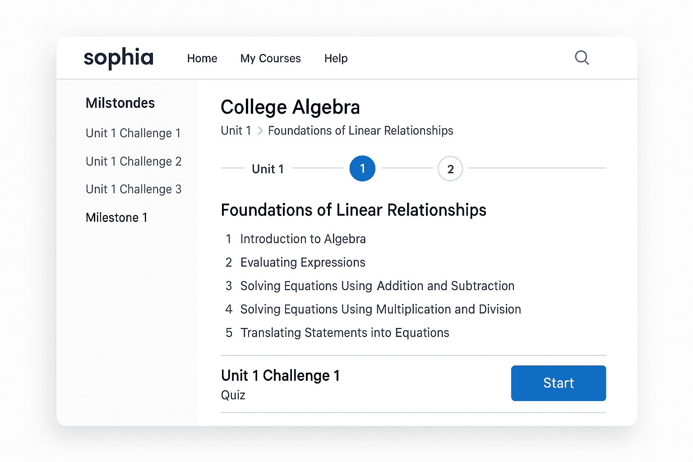Select progress step 2 circle
The width and height of the screenshot is (693, 462).
[450, 168]
